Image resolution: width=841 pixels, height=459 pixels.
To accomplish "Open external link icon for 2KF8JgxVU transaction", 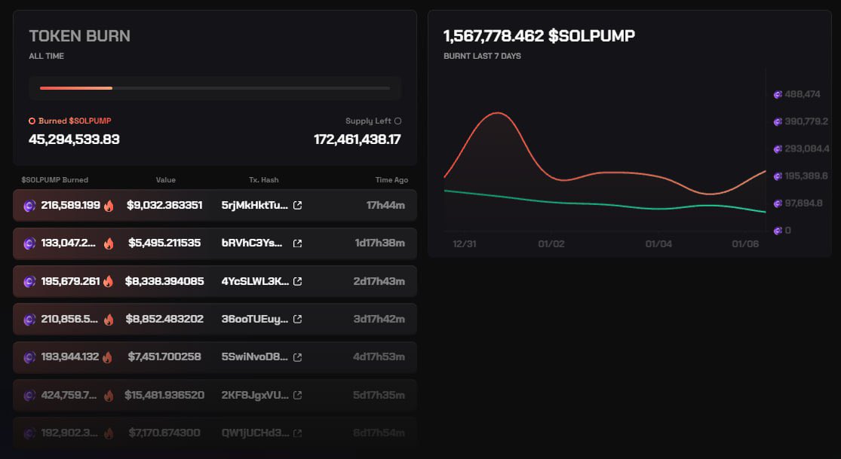I will (297, 395).
